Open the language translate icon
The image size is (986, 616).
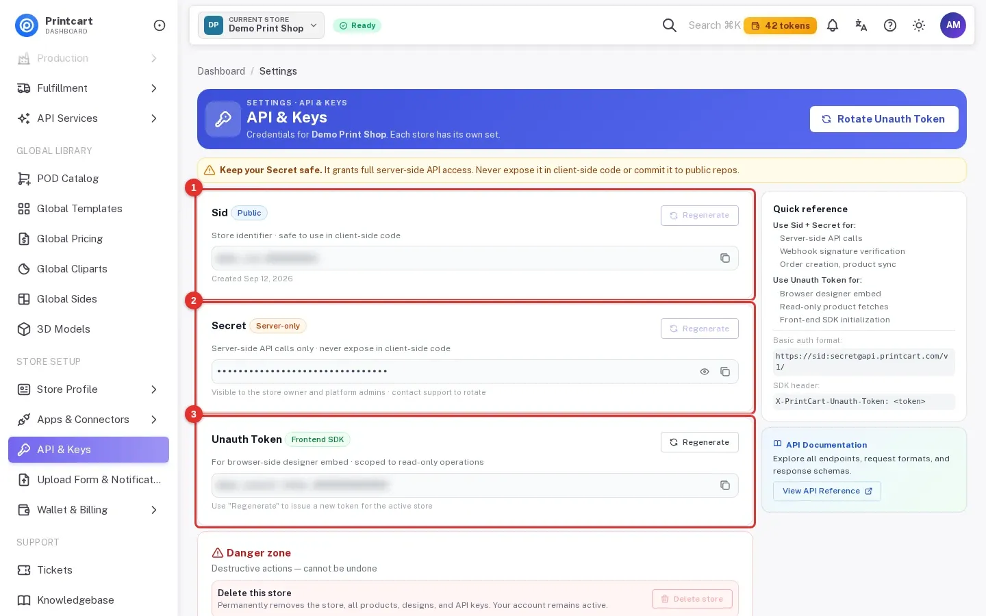click(861, 25)
